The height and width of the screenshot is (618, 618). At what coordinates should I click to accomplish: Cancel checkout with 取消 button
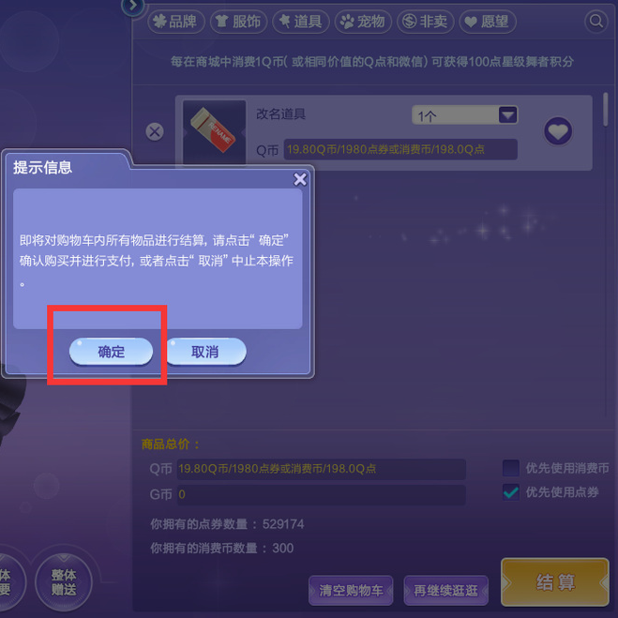[205, 351]
